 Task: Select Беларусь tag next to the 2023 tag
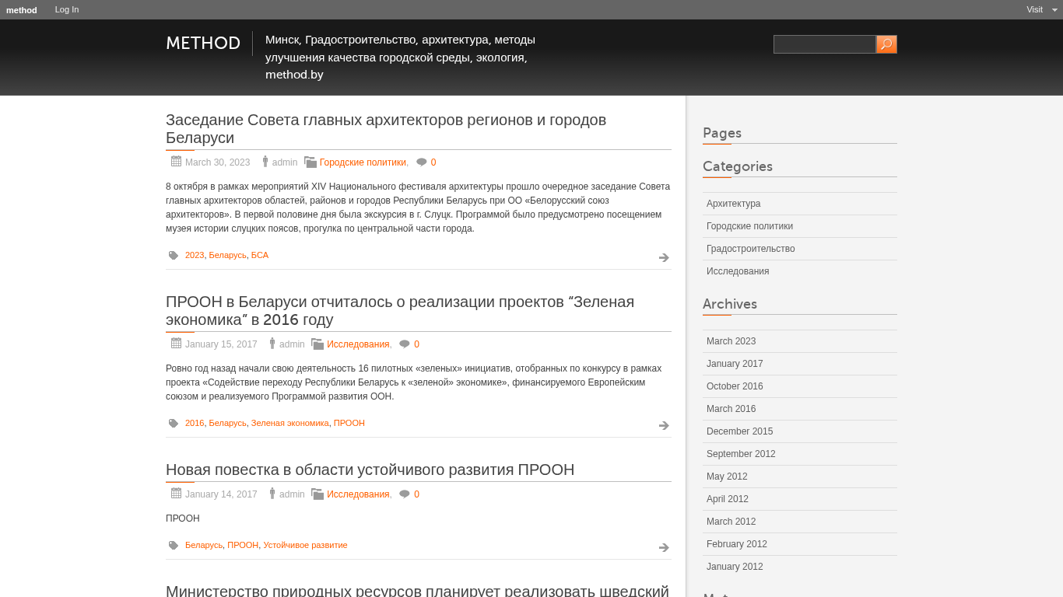pyautogui.click(x=227, y=255)
